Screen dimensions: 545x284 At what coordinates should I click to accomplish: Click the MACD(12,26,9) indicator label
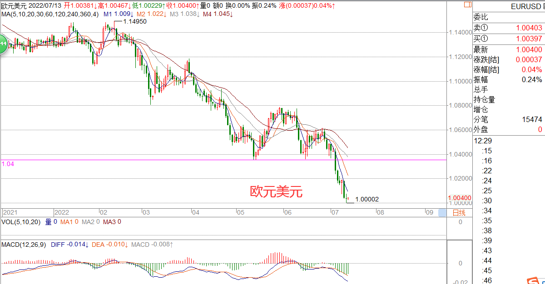click(24, 245)
